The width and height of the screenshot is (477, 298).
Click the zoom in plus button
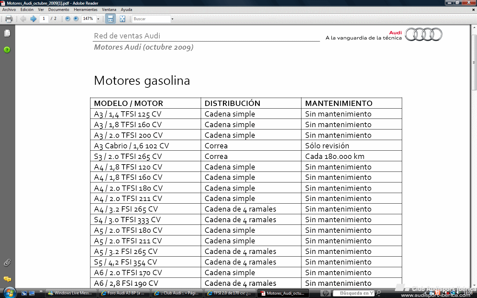[76, 19]
